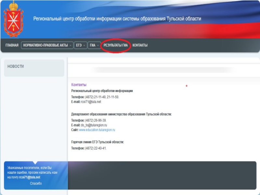Select the circled РЕЗУЛЬТАТЫ ГИА menu item
Screen dimensions: 260x195
pos(116,45)
